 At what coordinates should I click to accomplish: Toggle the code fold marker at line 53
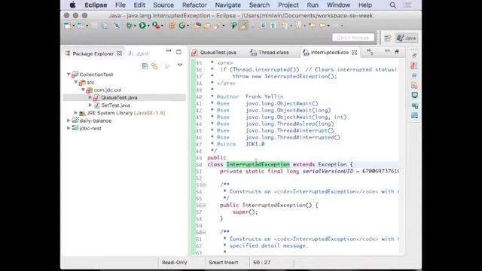click(x=204, y=185)
